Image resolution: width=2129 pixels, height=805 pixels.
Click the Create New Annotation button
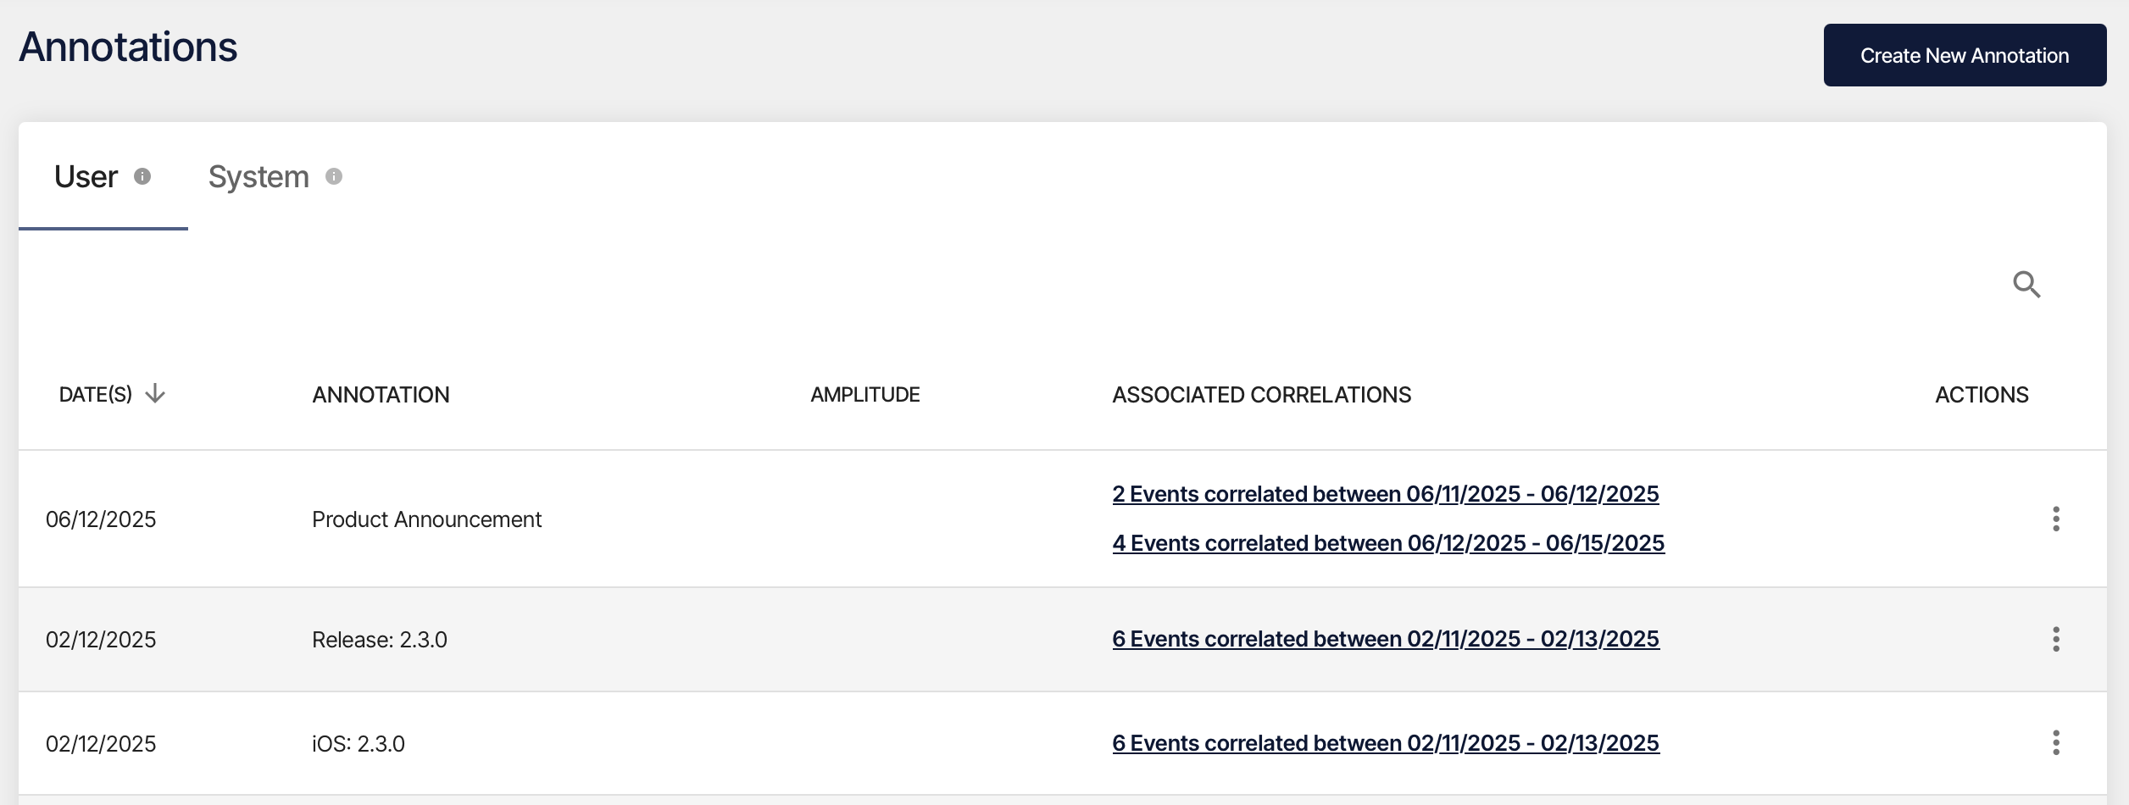pyautogui.click(x=1965, y=55)
